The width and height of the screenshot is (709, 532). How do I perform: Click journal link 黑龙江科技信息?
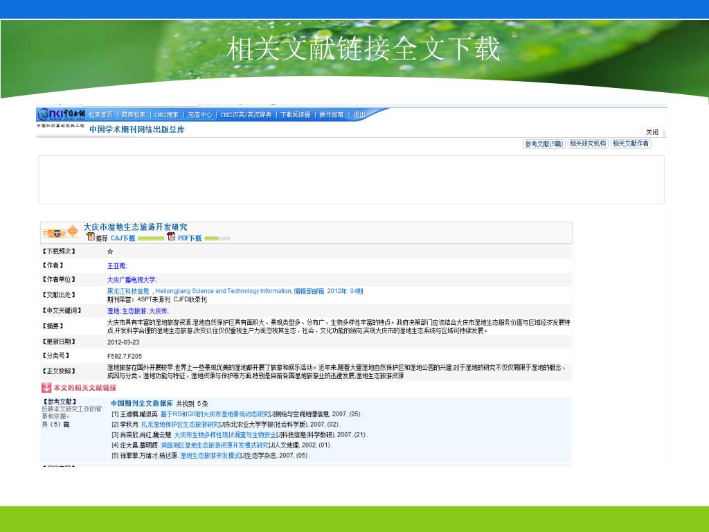click(x=128, y=292)
